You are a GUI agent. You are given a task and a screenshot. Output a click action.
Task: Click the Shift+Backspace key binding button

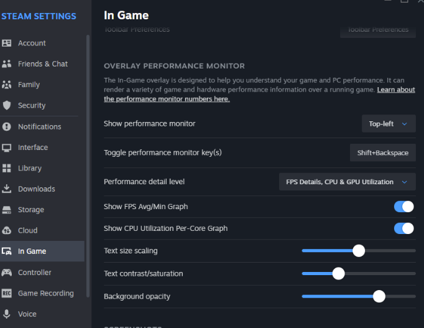(x=382, y=153)
